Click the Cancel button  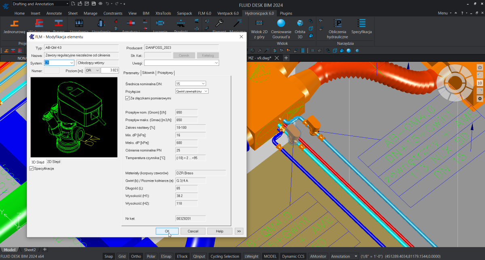pyautogui.click(x=193, y=231)
